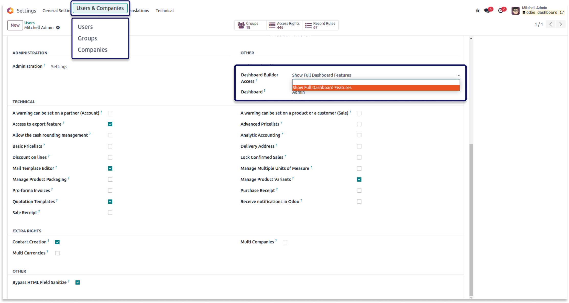Image resolution: width=569 pixels, height=303 pixels.
Task: Open the Dashboard Builder Access dropdown
Action: click(x=458, y=75)
